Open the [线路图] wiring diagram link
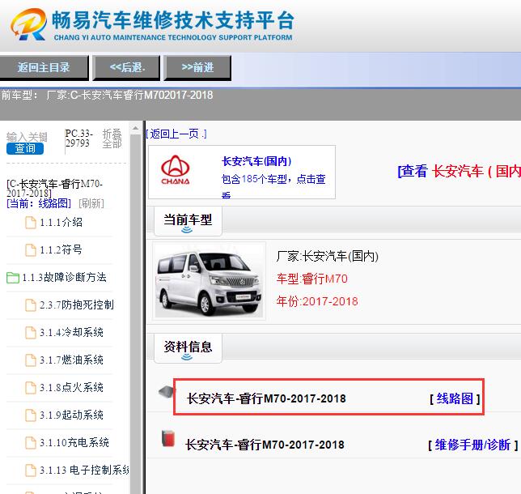Viewport: 521px width, 494px height. point(455,398)
